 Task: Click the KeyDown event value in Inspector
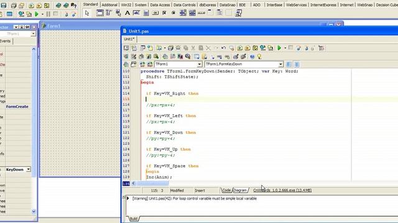point(15,169)
